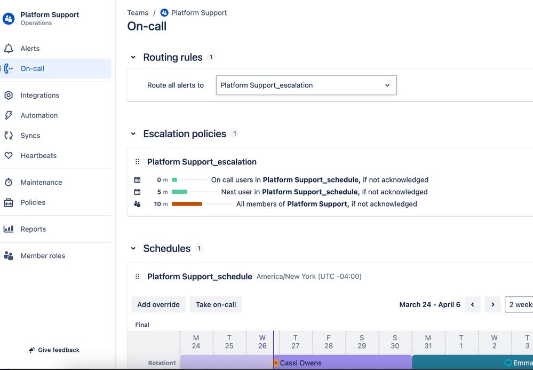Open the Maintenance page

(55, 182)
